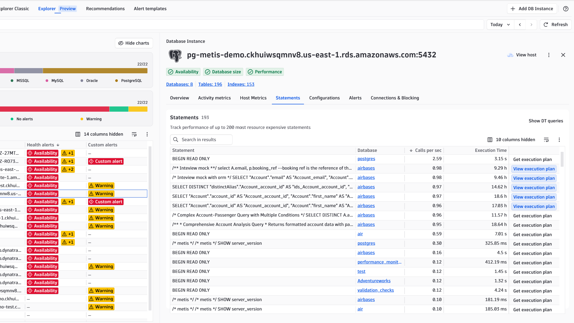
Task: Open the Recommendations tab
Action: click(105, 9)
